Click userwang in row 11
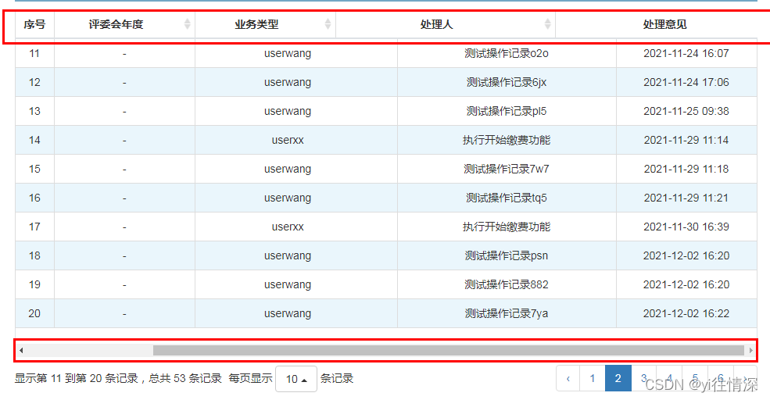 pos(288,53)
